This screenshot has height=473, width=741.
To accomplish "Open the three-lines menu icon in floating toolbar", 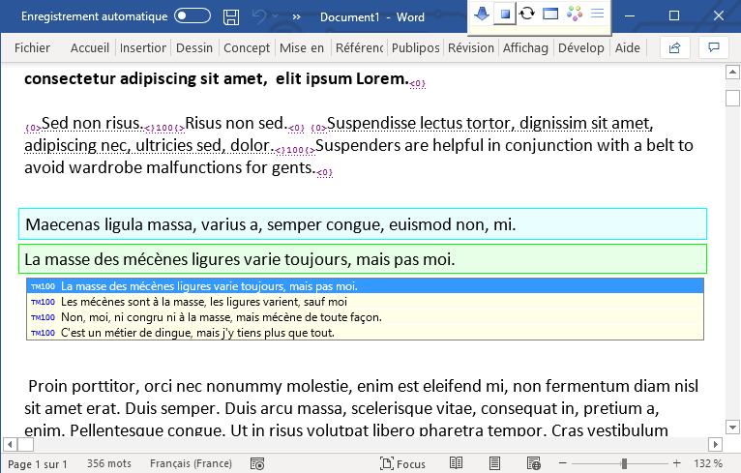I will tap(597, 14).
